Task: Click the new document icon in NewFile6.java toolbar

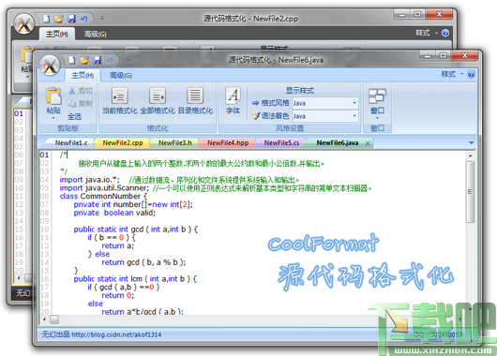Action: tap(72, 60)
